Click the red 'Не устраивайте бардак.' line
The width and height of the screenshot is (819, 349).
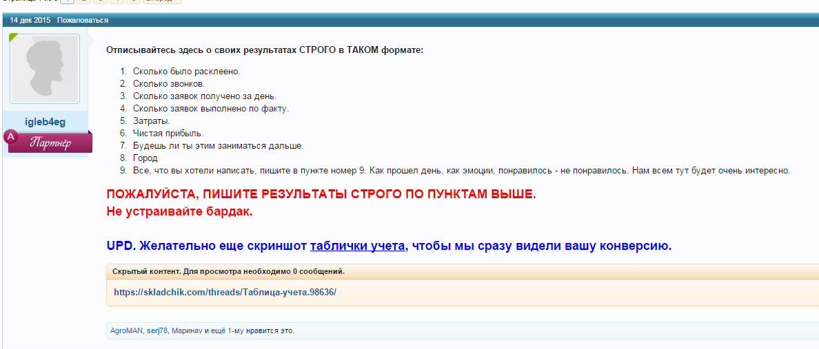[180, 211]
